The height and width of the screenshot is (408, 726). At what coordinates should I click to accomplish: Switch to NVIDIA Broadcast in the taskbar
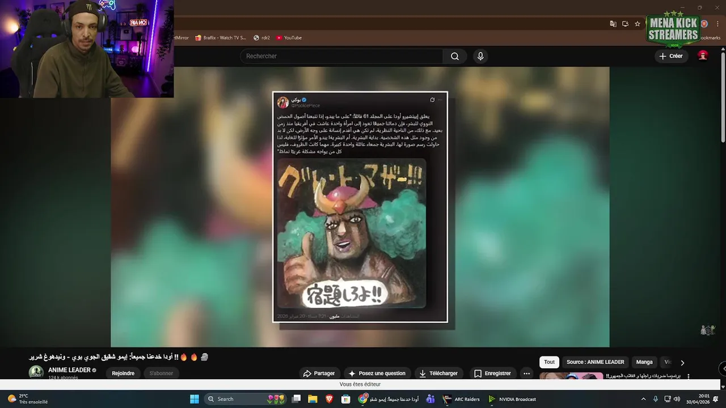click(512, 399)
